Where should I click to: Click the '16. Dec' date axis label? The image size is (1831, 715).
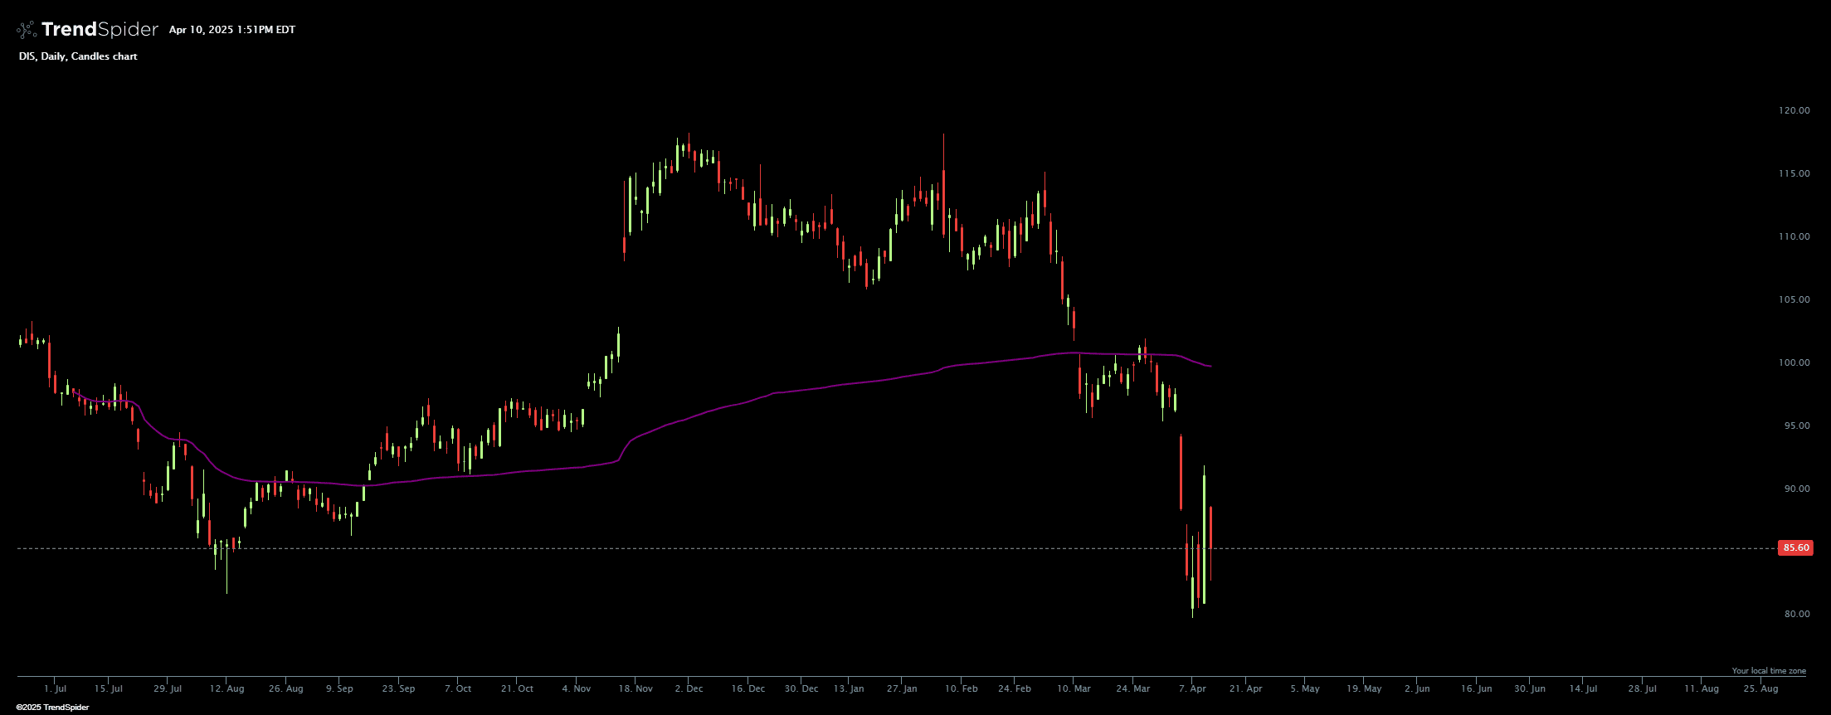point(748,688)
